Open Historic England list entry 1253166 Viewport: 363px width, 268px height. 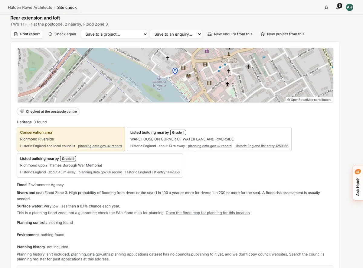click(x=261, y=146)
